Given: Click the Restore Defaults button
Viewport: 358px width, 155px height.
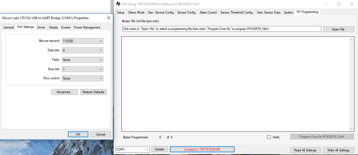Looking at the screenshot, I should pos(93,92).
